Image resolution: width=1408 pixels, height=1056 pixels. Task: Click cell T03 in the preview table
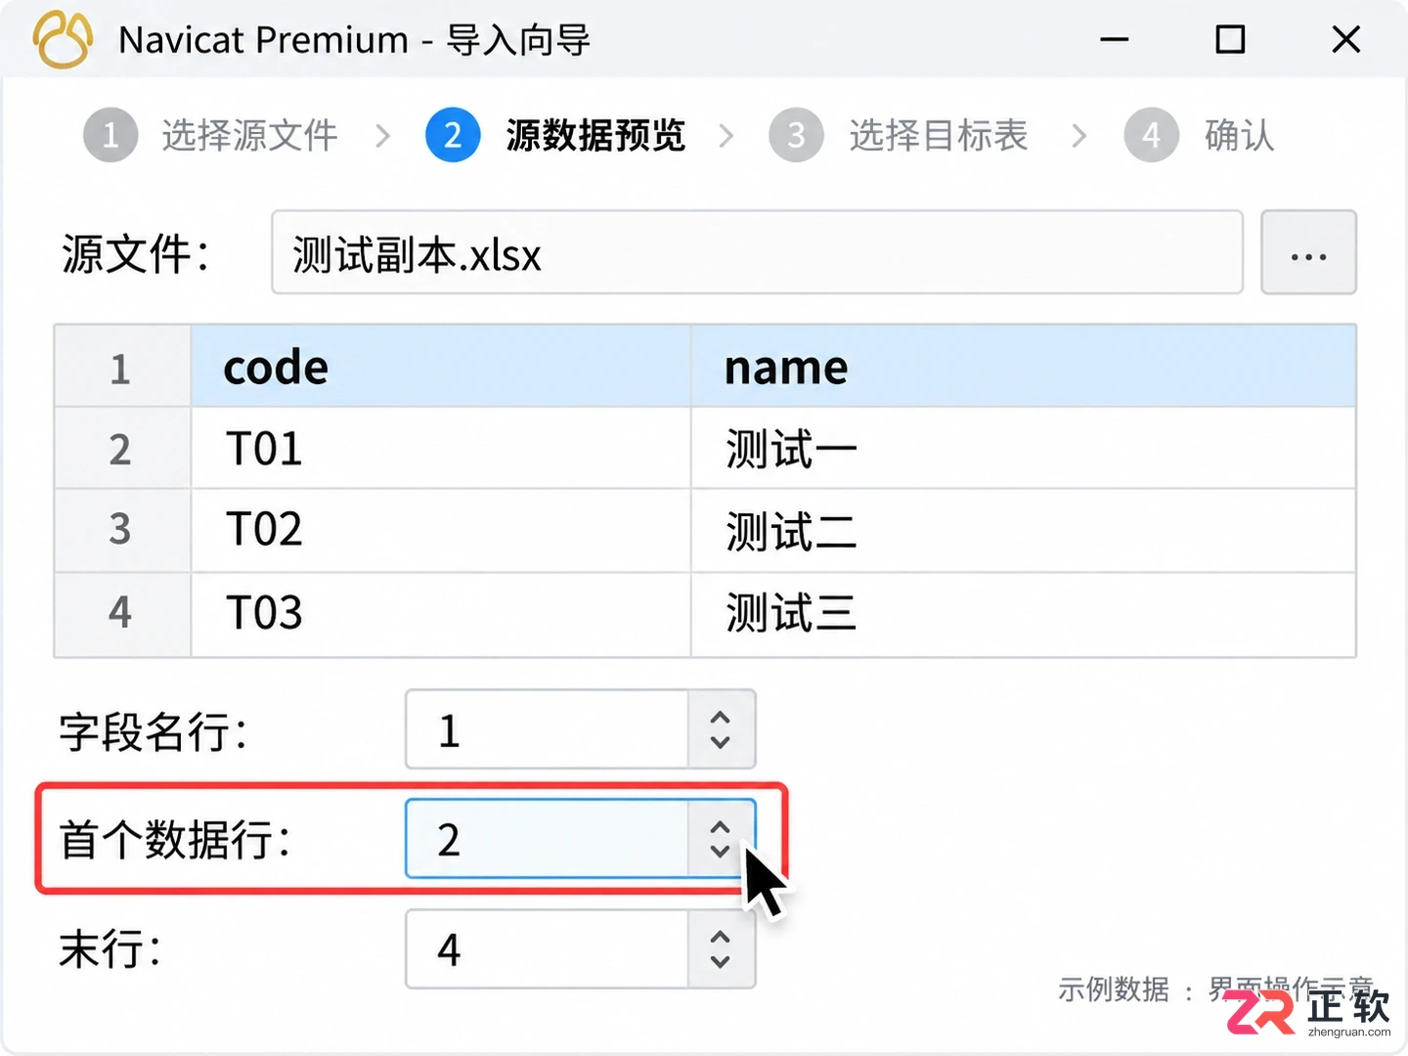pyautogui.click(x=441, y=614)
